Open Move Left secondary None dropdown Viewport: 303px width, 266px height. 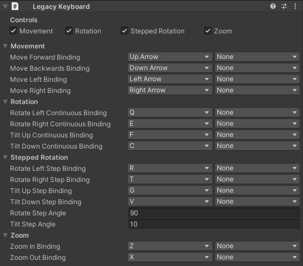(257, 79)
